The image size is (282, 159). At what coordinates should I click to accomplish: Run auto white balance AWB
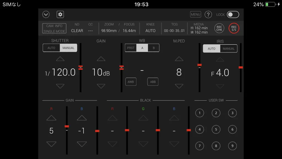point(131,82)
